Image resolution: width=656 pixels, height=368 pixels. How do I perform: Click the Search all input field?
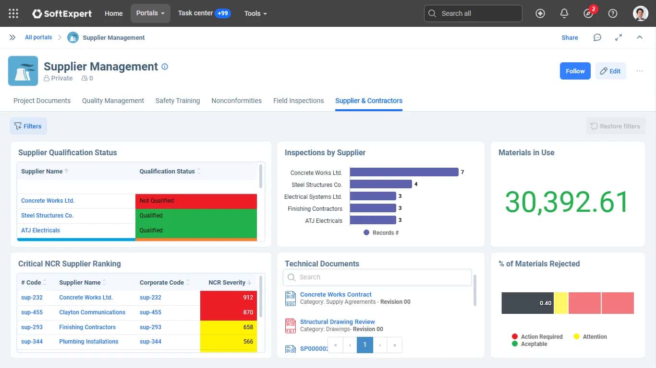click(473, 13)
